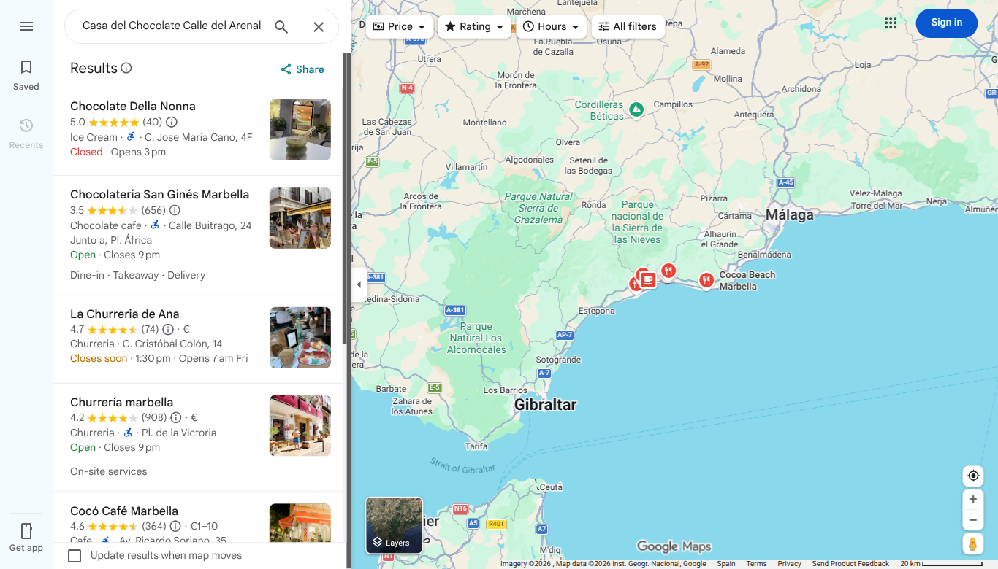Click the Street View pegman icon
Viewport: 998px width, 569px height.
973,544
